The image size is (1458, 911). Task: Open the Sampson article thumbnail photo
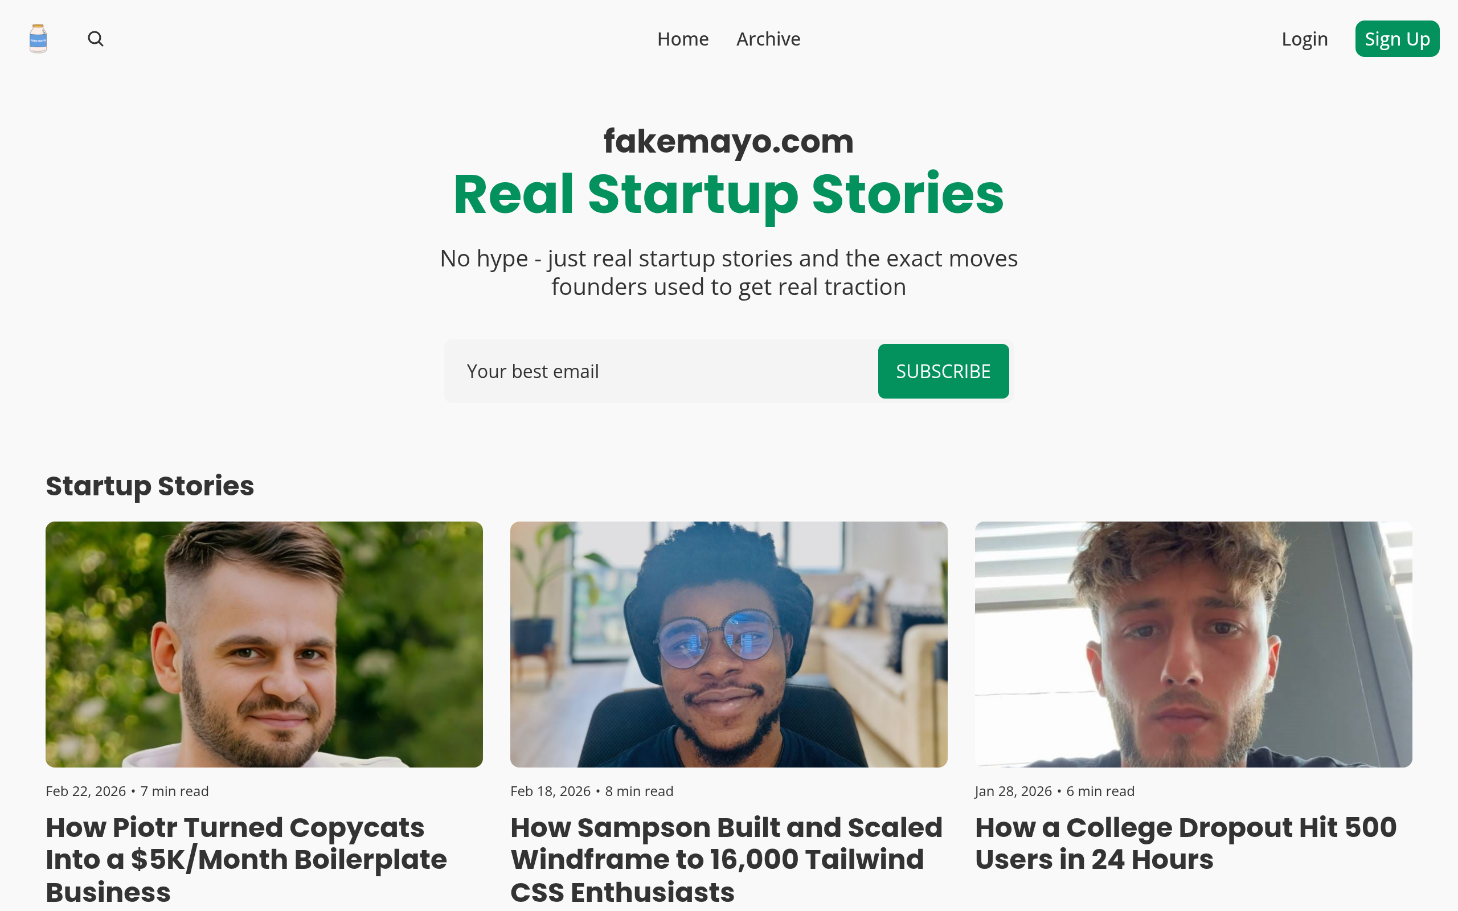[x=728, y=644]
